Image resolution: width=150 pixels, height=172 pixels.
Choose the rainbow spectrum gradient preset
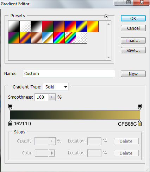point(59,38)
